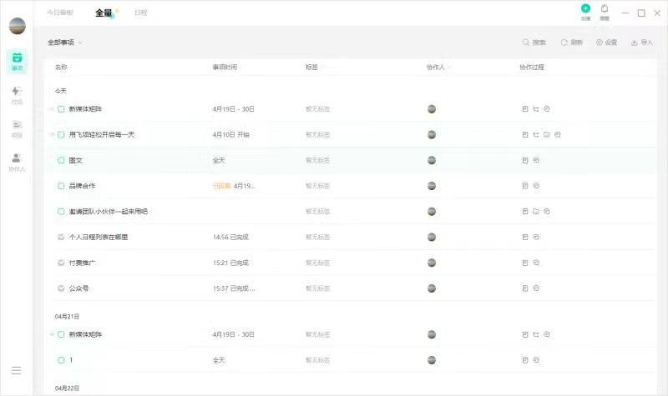The height and width of the screenshot is (396, 668).
Task: Tick the checkbox of the item named 1
Action: (x=61, y=360)
